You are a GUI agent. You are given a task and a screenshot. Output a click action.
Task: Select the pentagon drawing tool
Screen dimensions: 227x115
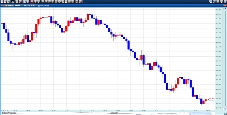click(x=66, y=2)
